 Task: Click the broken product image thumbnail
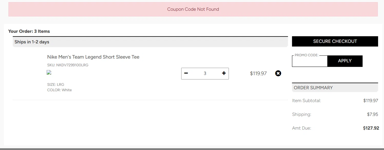pyautogui.click(x=49, y=73)
